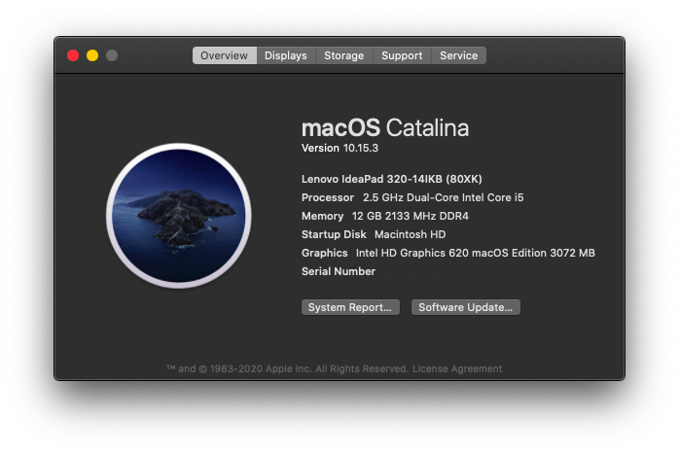The image size is (679, 452).
Task: Click the Version 10.15.3 text
Action: click(x=339, y=148)
